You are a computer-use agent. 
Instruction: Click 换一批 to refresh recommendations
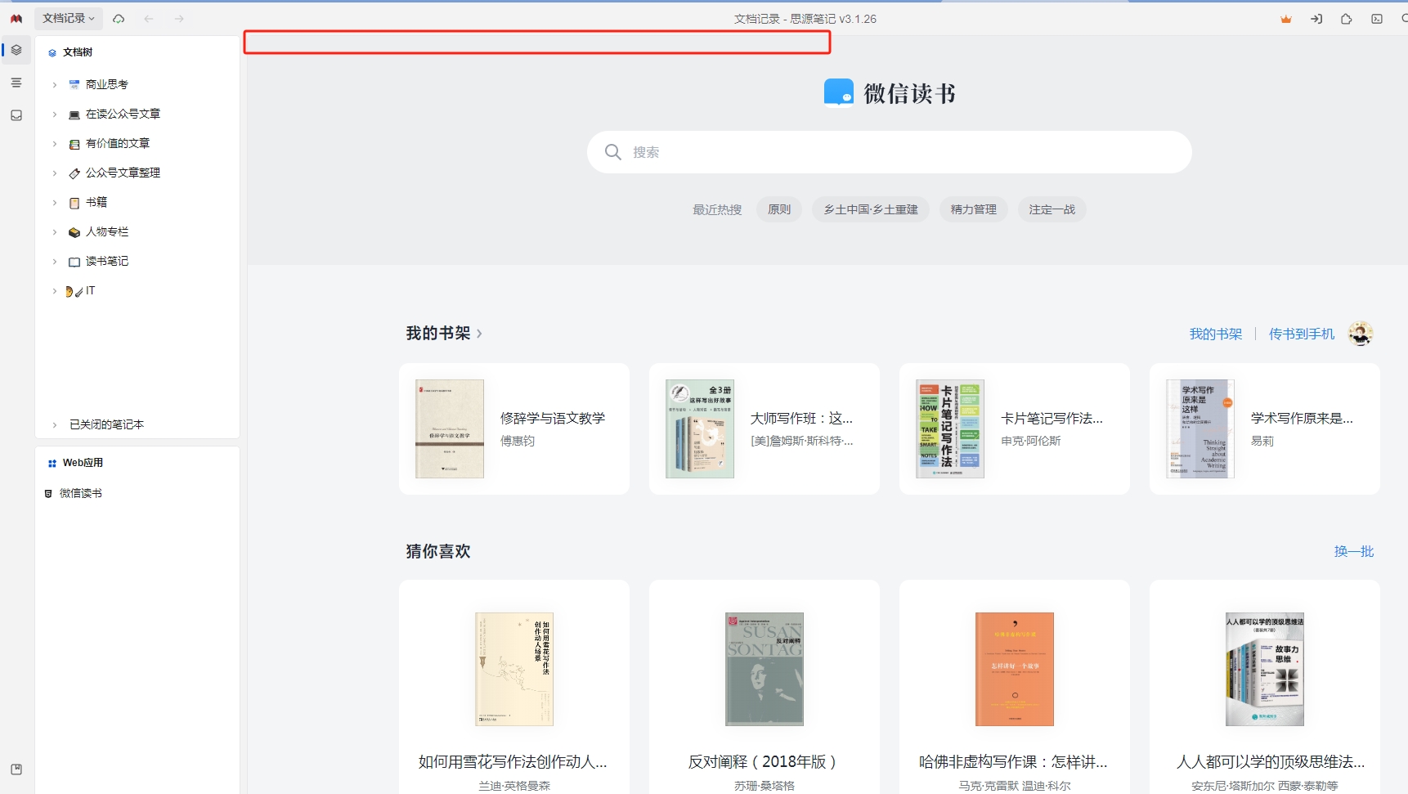click(1354, 551)
